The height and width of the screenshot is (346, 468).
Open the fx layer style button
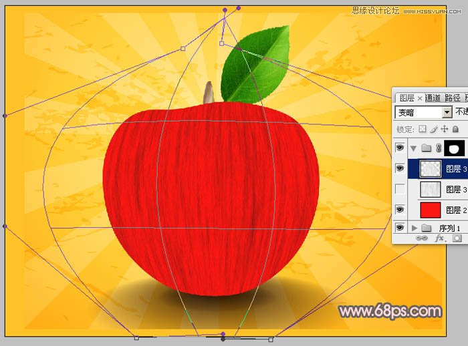[x=441, y=238]
